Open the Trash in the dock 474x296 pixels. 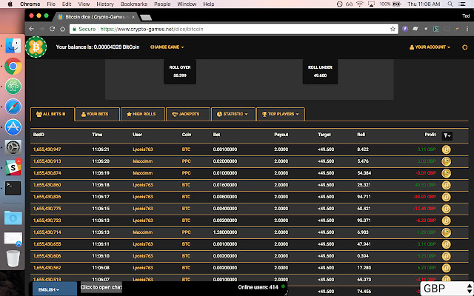(13, 258)
